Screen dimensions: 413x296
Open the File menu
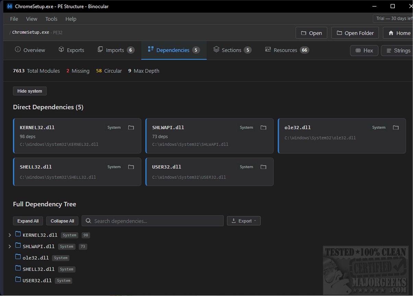14,19
